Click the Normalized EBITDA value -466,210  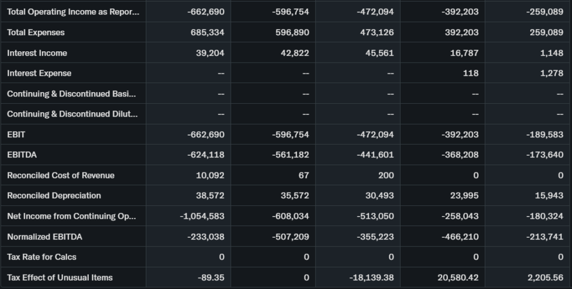(460, 237)
